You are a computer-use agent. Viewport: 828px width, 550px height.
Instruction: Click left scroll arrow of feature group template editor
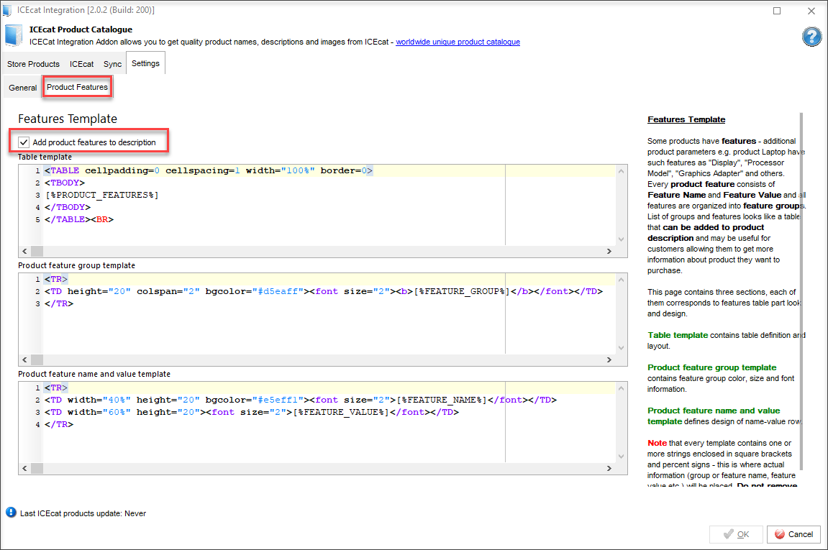(25, 360)
